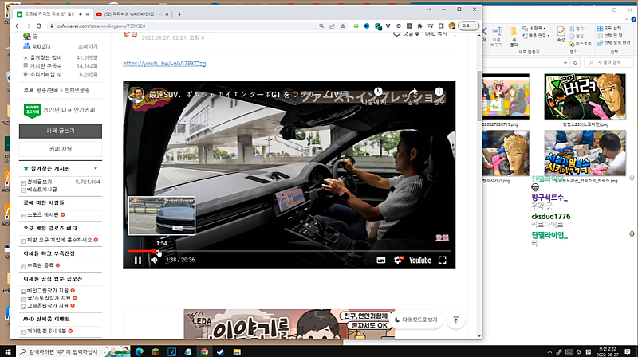Viewport: 638px width, 357px height.
Task: Toggle subtitles on the video player
Action: pos(380,260)
